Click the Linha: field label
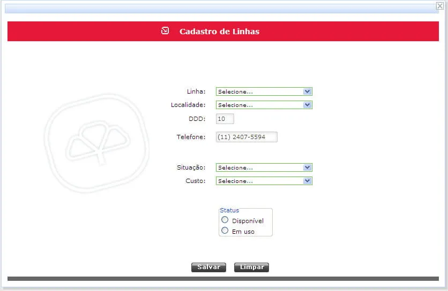This screenshot has height=291, width=448. 196,91
